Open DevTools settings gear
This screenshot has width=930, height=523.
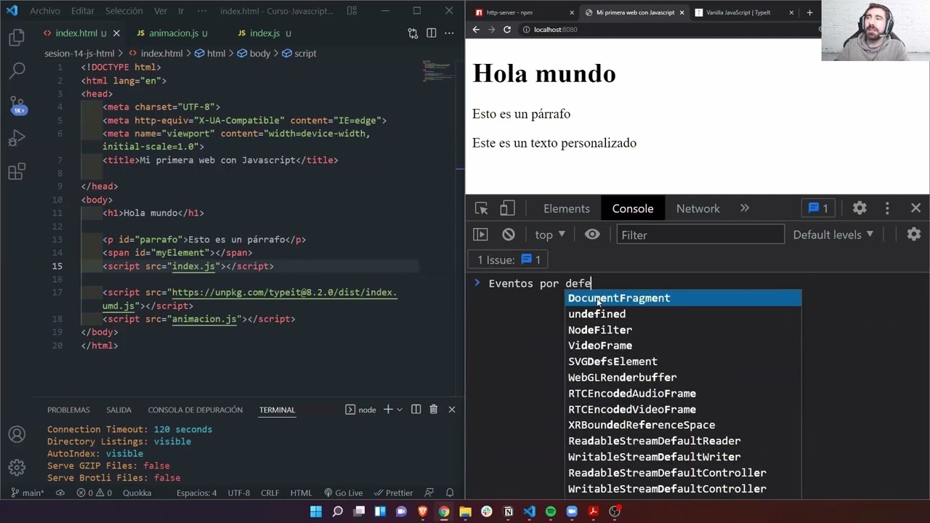tap(860, 208)
